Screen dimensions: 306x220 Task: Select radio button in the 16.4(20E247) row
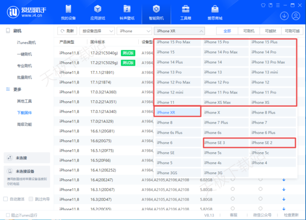point(233,179)
